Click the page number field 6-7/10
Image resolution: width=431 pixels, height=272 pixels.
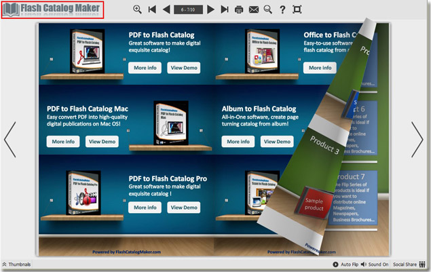(x=188, y=9)
